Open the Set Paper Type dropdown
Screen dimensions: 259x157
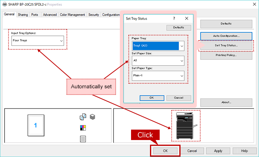(x=158, y=76)
